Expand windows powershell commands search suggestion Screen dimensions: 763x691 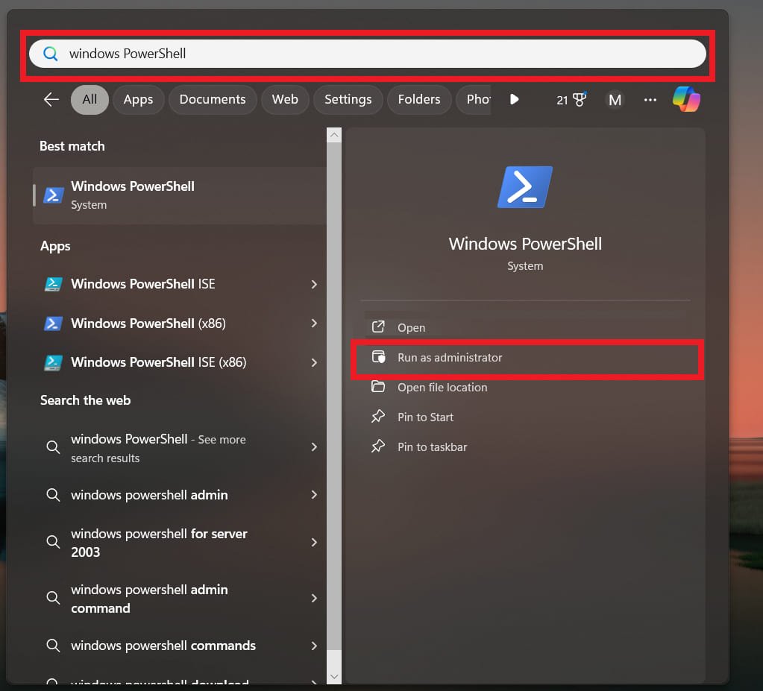coord(163,646)
